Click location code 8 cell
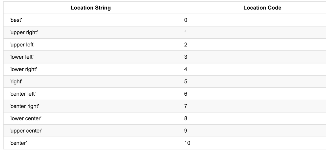 (x=186, y=118)
